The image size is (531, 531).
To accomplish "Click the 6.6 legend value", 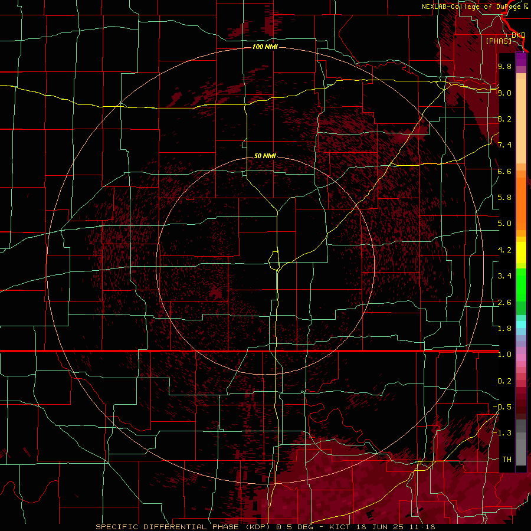I will coord(504,171).
